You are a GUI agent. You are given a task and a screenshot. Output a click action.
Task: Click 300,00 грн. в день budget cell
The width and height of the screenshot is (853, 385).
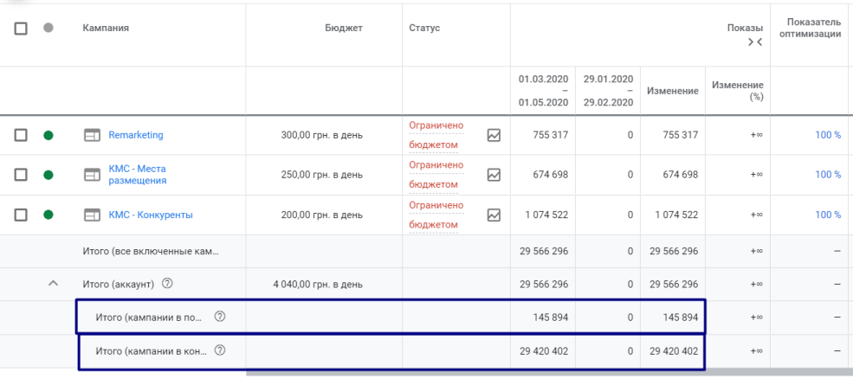[321, 135]
